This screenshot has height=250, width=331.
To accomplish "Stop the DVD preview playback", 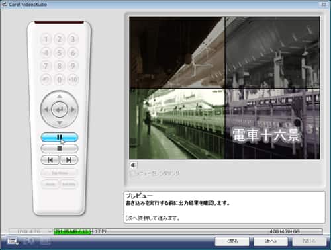I will 60,148.
